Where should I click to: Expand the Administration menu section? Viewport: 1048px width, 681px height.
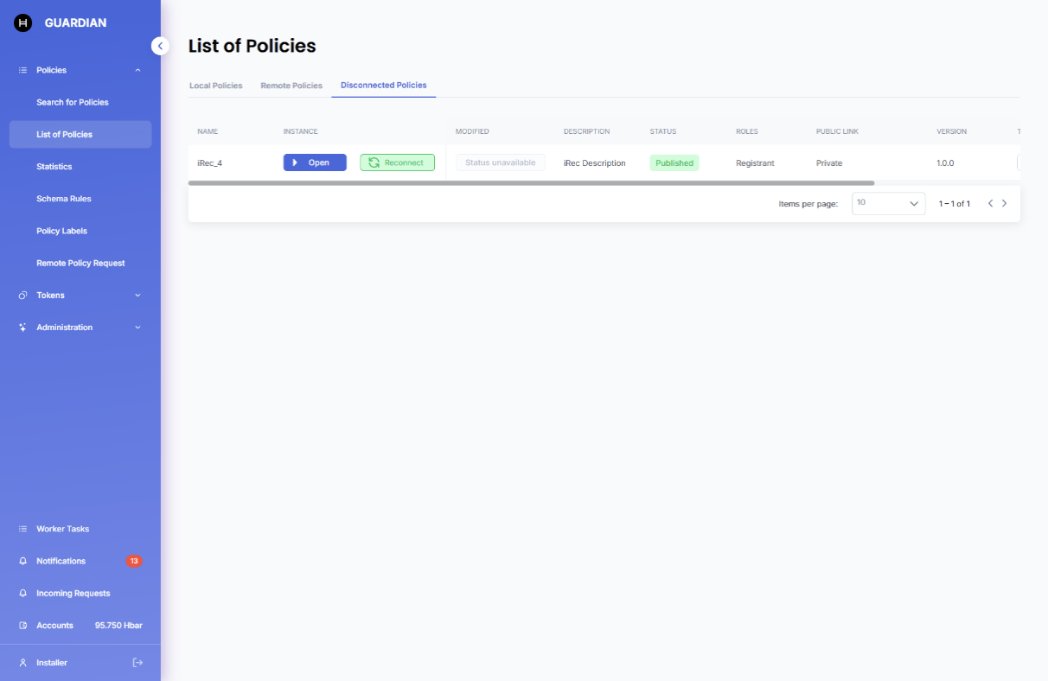[137, 328]
